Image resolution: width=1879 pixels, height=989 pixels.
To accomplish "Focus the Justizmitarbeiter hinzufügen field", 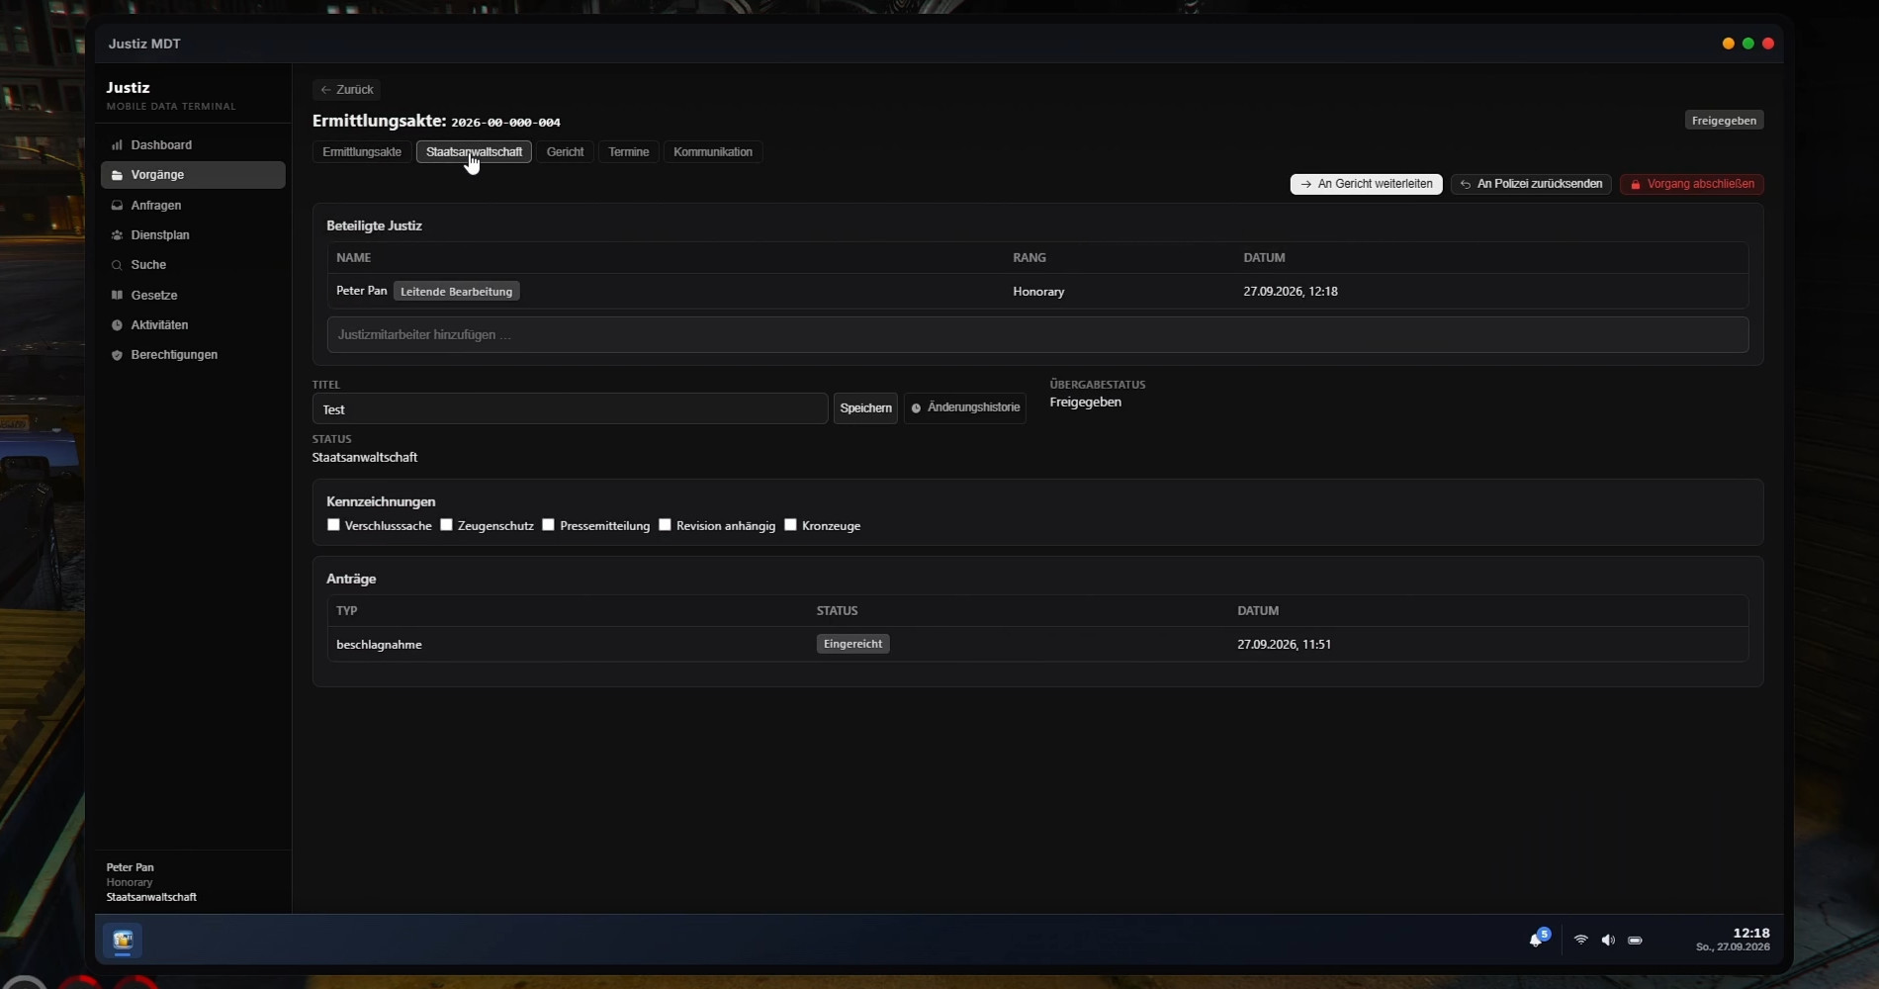I will point(1037,335).
